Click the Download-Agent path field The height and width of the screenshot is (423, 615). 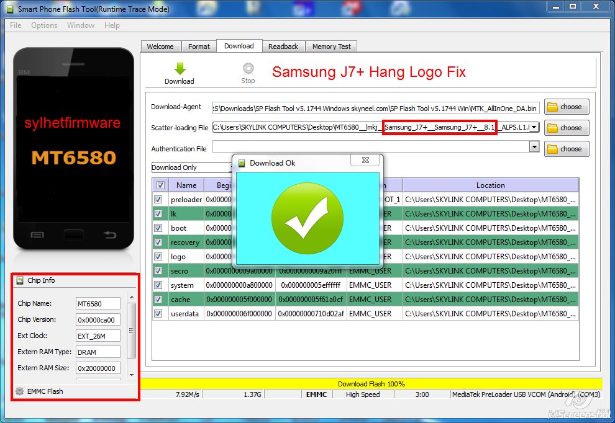click(x=376, y=109)
